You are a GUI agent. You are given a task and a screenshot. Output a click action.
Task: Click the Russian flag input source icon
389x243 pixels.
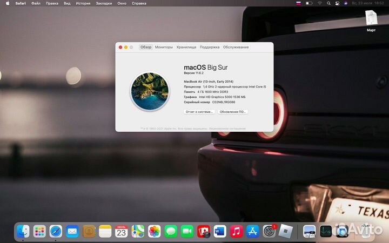point(298,3)
